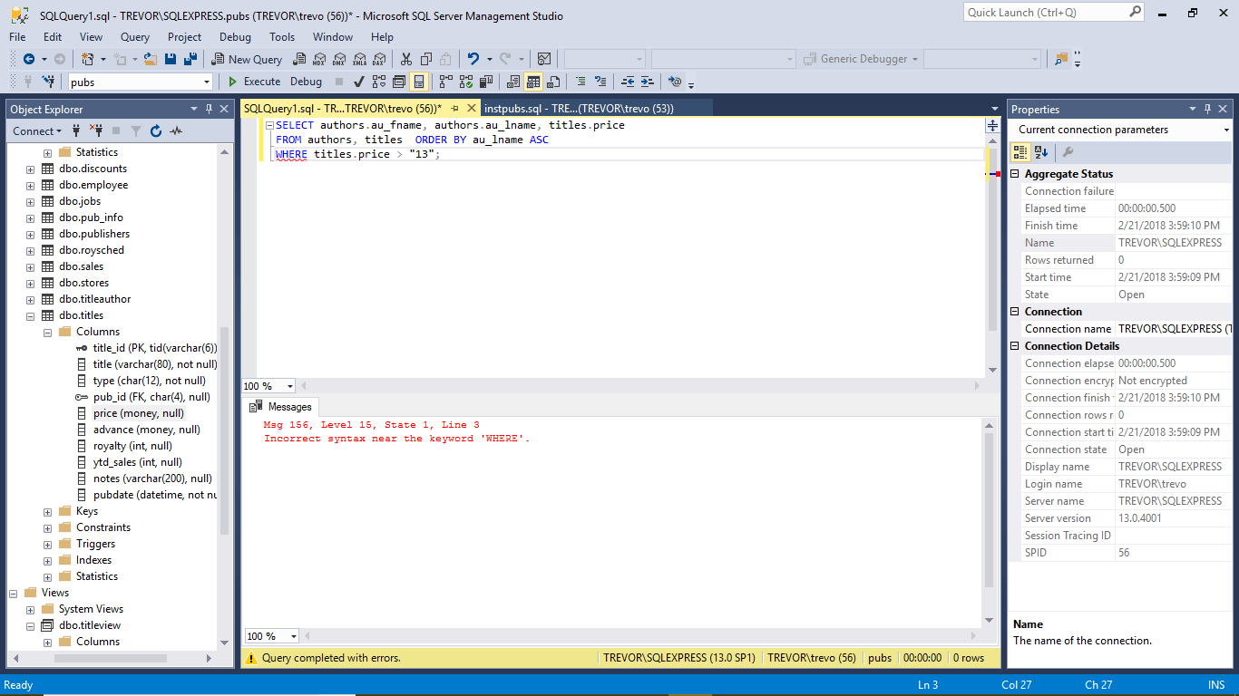Screen dimensions: 1239x696
Task: Close the Object Explorer panel
Action: 224,109
